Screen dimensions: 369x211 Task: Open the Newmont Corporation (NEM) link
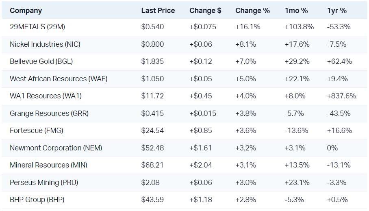click(x=56, y=148)
